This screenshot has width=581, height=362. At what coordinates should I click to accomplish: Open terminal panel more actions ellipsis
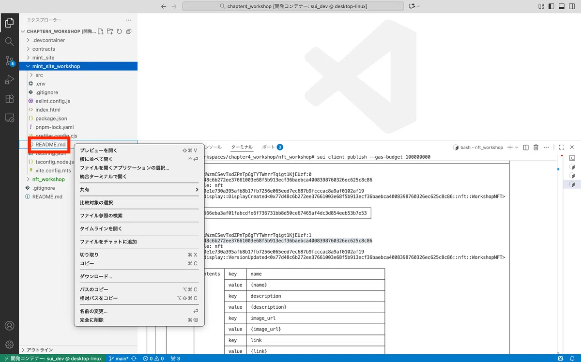(546, 147)
